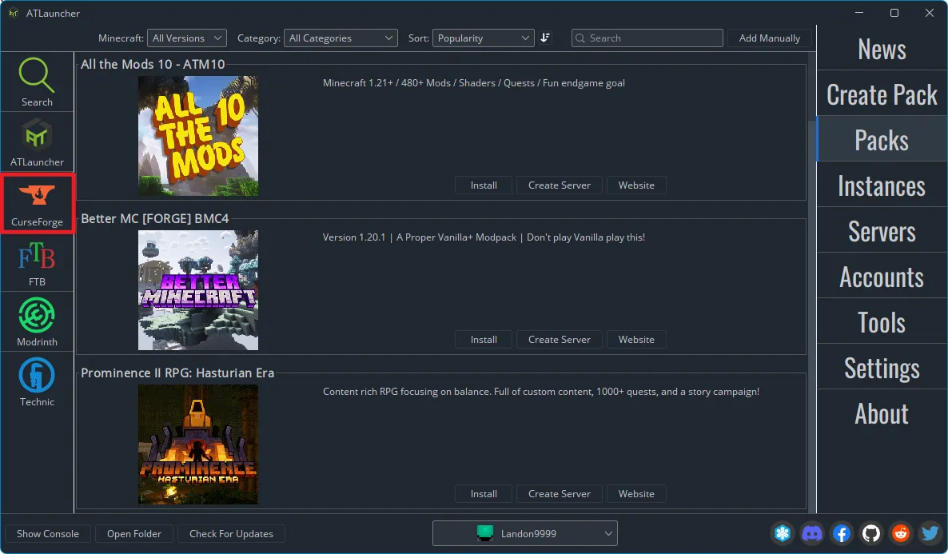Switch to the Accounts tab
The image size is (948, 554).
coord(882,277)
